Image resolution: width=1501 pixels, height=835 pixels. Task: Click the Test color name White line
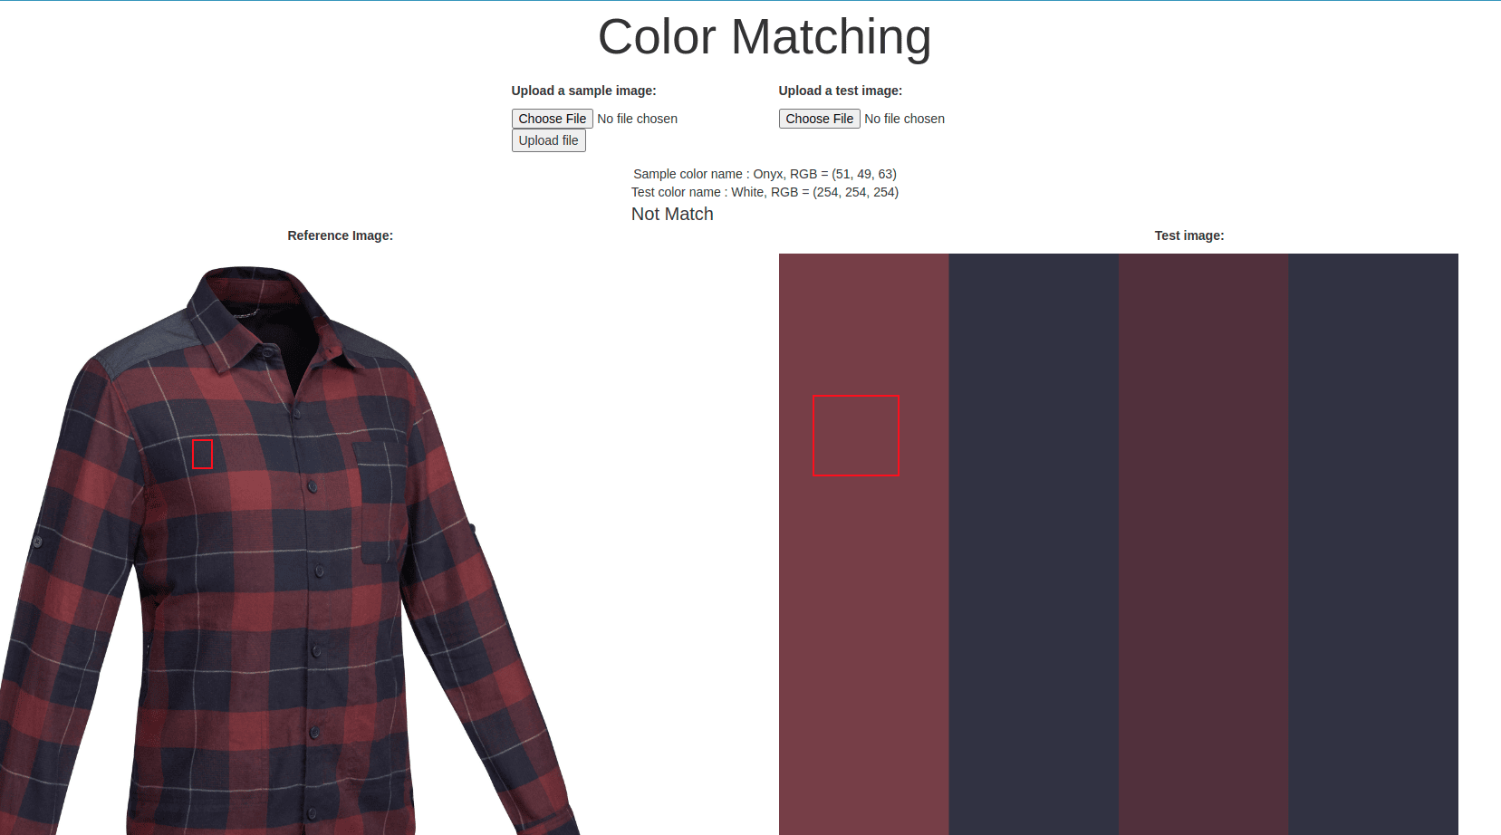coord(765,192)
